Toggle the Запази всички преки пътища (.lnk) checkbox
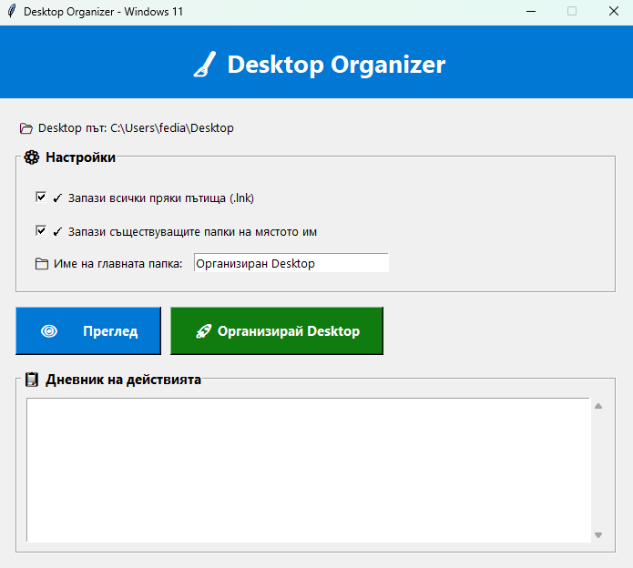633x568 pixels. click(x=41, y=197)
